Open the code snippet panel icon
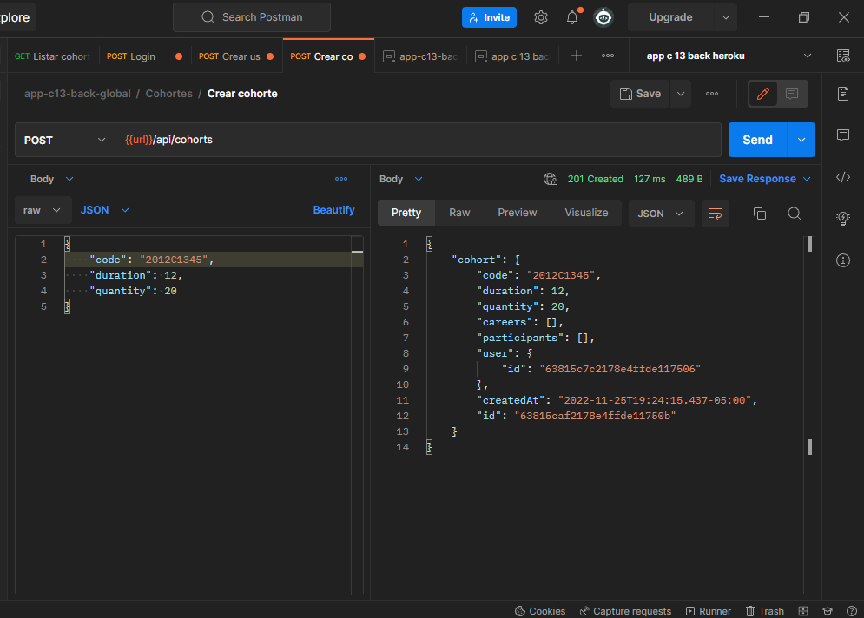The image size is (864, 618). [842, 177]
